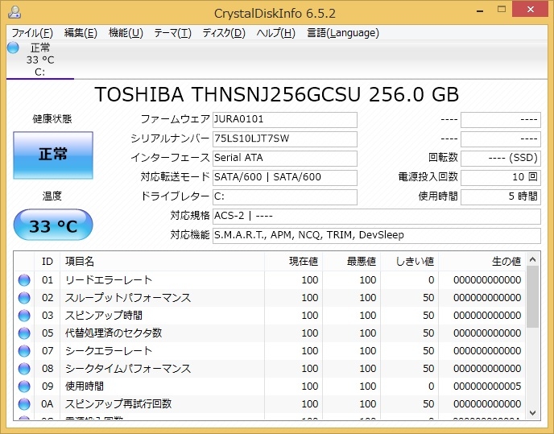Click the 対応規格 field ACS-2
Viewport: 554px width, 434px height.
[x=377, y=217]
